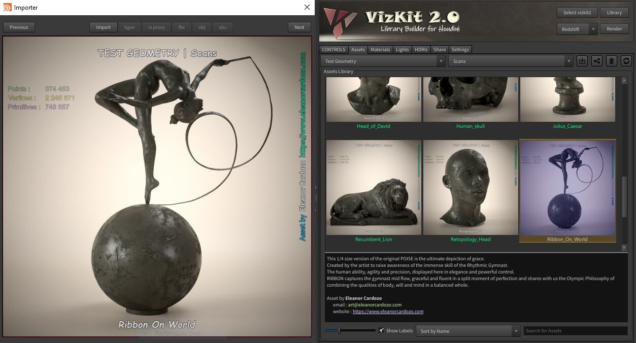The width and height of the screenshot is (636, 343).
Task: Click the Next button in Importer
Action: (299, 27)
